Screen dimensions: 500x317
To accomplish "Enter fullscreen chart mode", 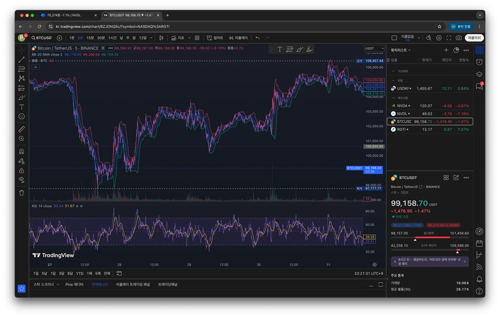I will click(449, 38).
